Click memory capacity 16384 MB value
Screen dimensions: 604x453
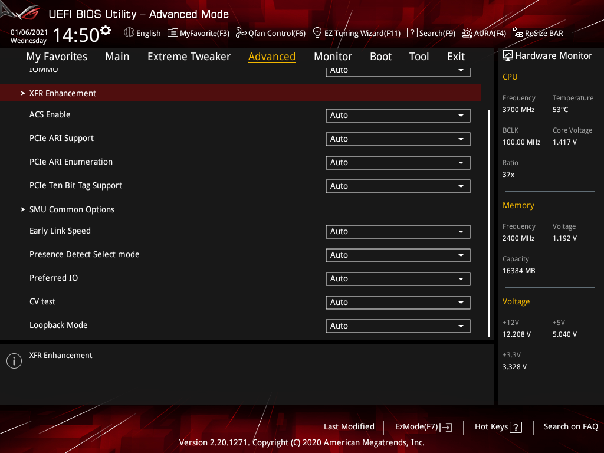coord(519,271)
